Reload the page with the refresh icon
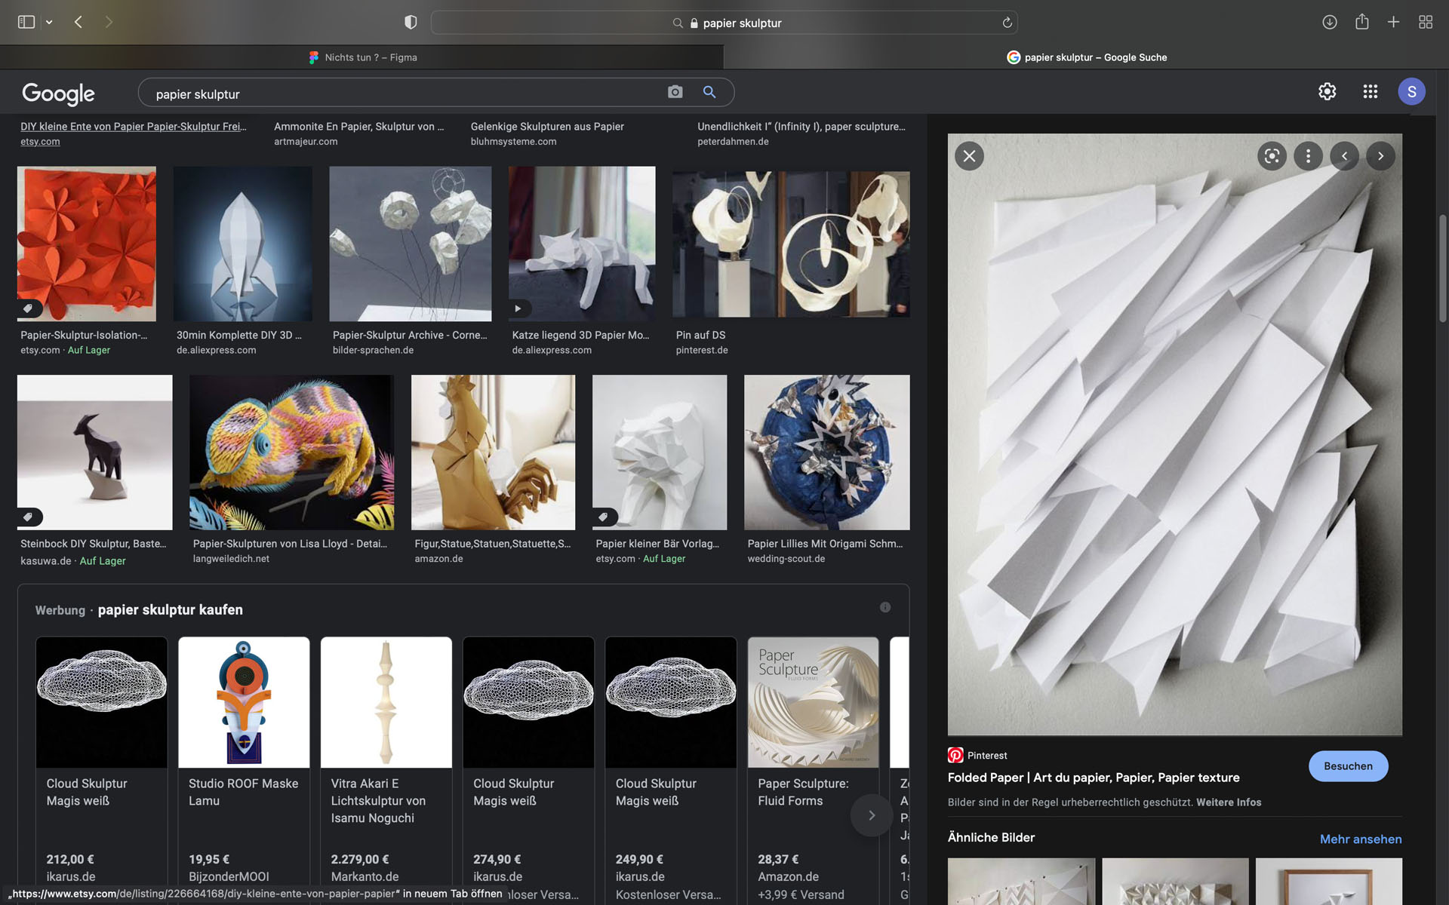Image resolution: width=1449 pixels, height=905 pixels. (x=1007, y=23)
